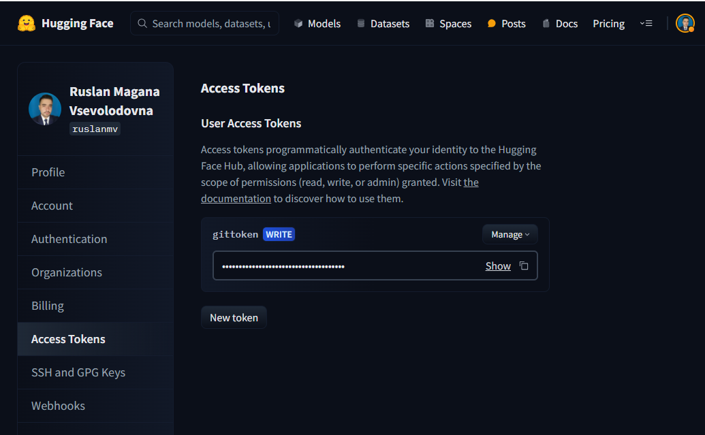Viewport: 705px width, 435px height.
Task: Click the User Access Tokens subheading
Action: 251,123
